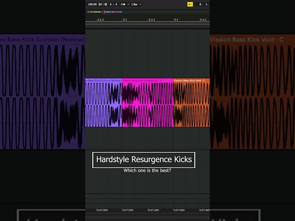This screenshot has width=295, height=221.
Task: Click 0:07:800 on the time ruler
Action: coord(205,210)
